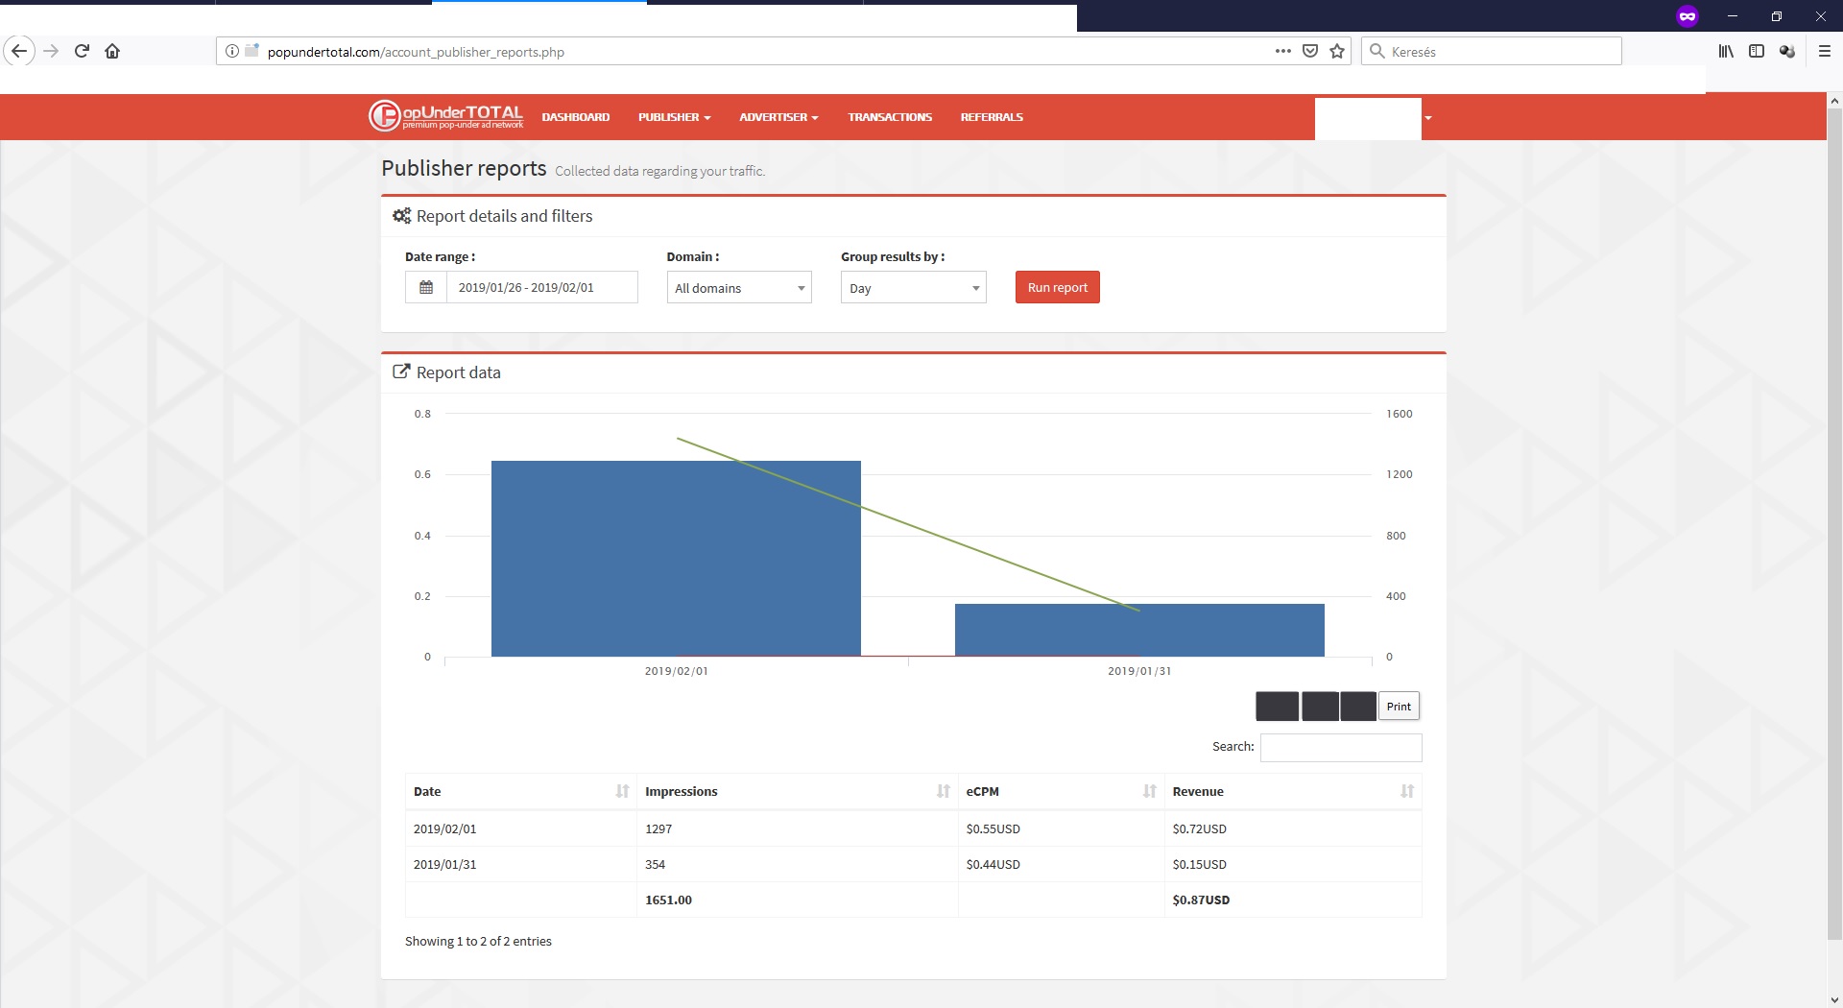Sort table by Date column arrows
Screen dimensions: 1843x1008
pos(622,791)
